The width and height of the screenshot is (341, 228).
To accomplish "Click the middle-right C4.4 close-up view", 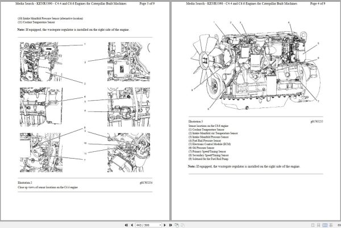I will tap(129, 107).
